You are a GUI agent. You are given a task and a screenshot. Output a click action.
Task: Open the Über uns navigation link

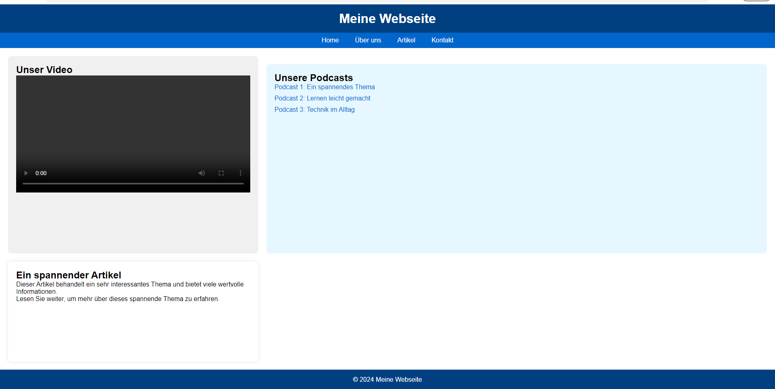click(x=368, y=40)
